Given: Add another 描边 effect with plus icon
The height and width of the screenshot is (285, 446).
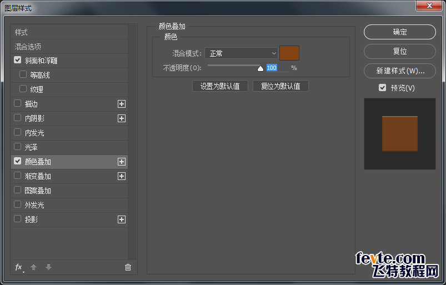Looking at the screenshot, I should 122,104.
